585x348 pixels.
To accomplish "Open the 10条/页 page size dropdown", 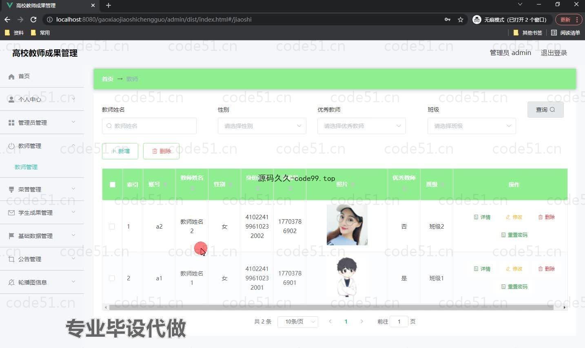I will (298, 322).
